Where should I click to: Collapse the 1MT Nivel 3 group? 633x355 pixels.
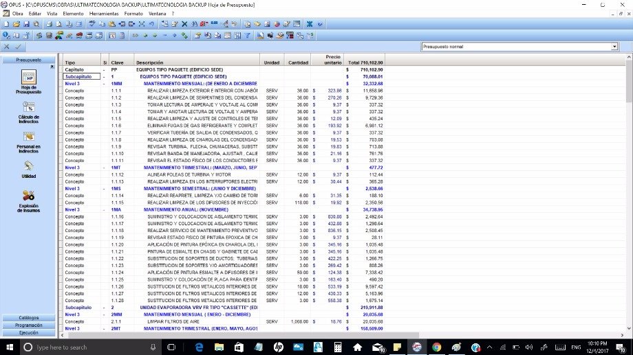[x=105, y=168]
